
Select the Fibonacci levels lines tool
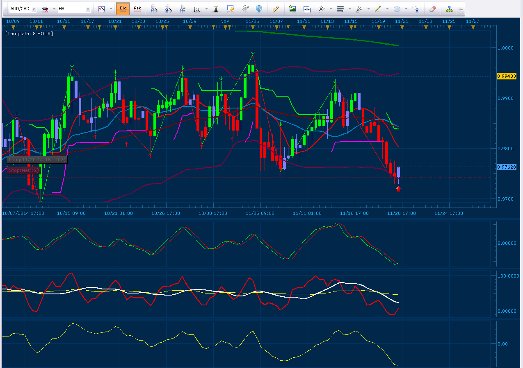tap(340, 9)
